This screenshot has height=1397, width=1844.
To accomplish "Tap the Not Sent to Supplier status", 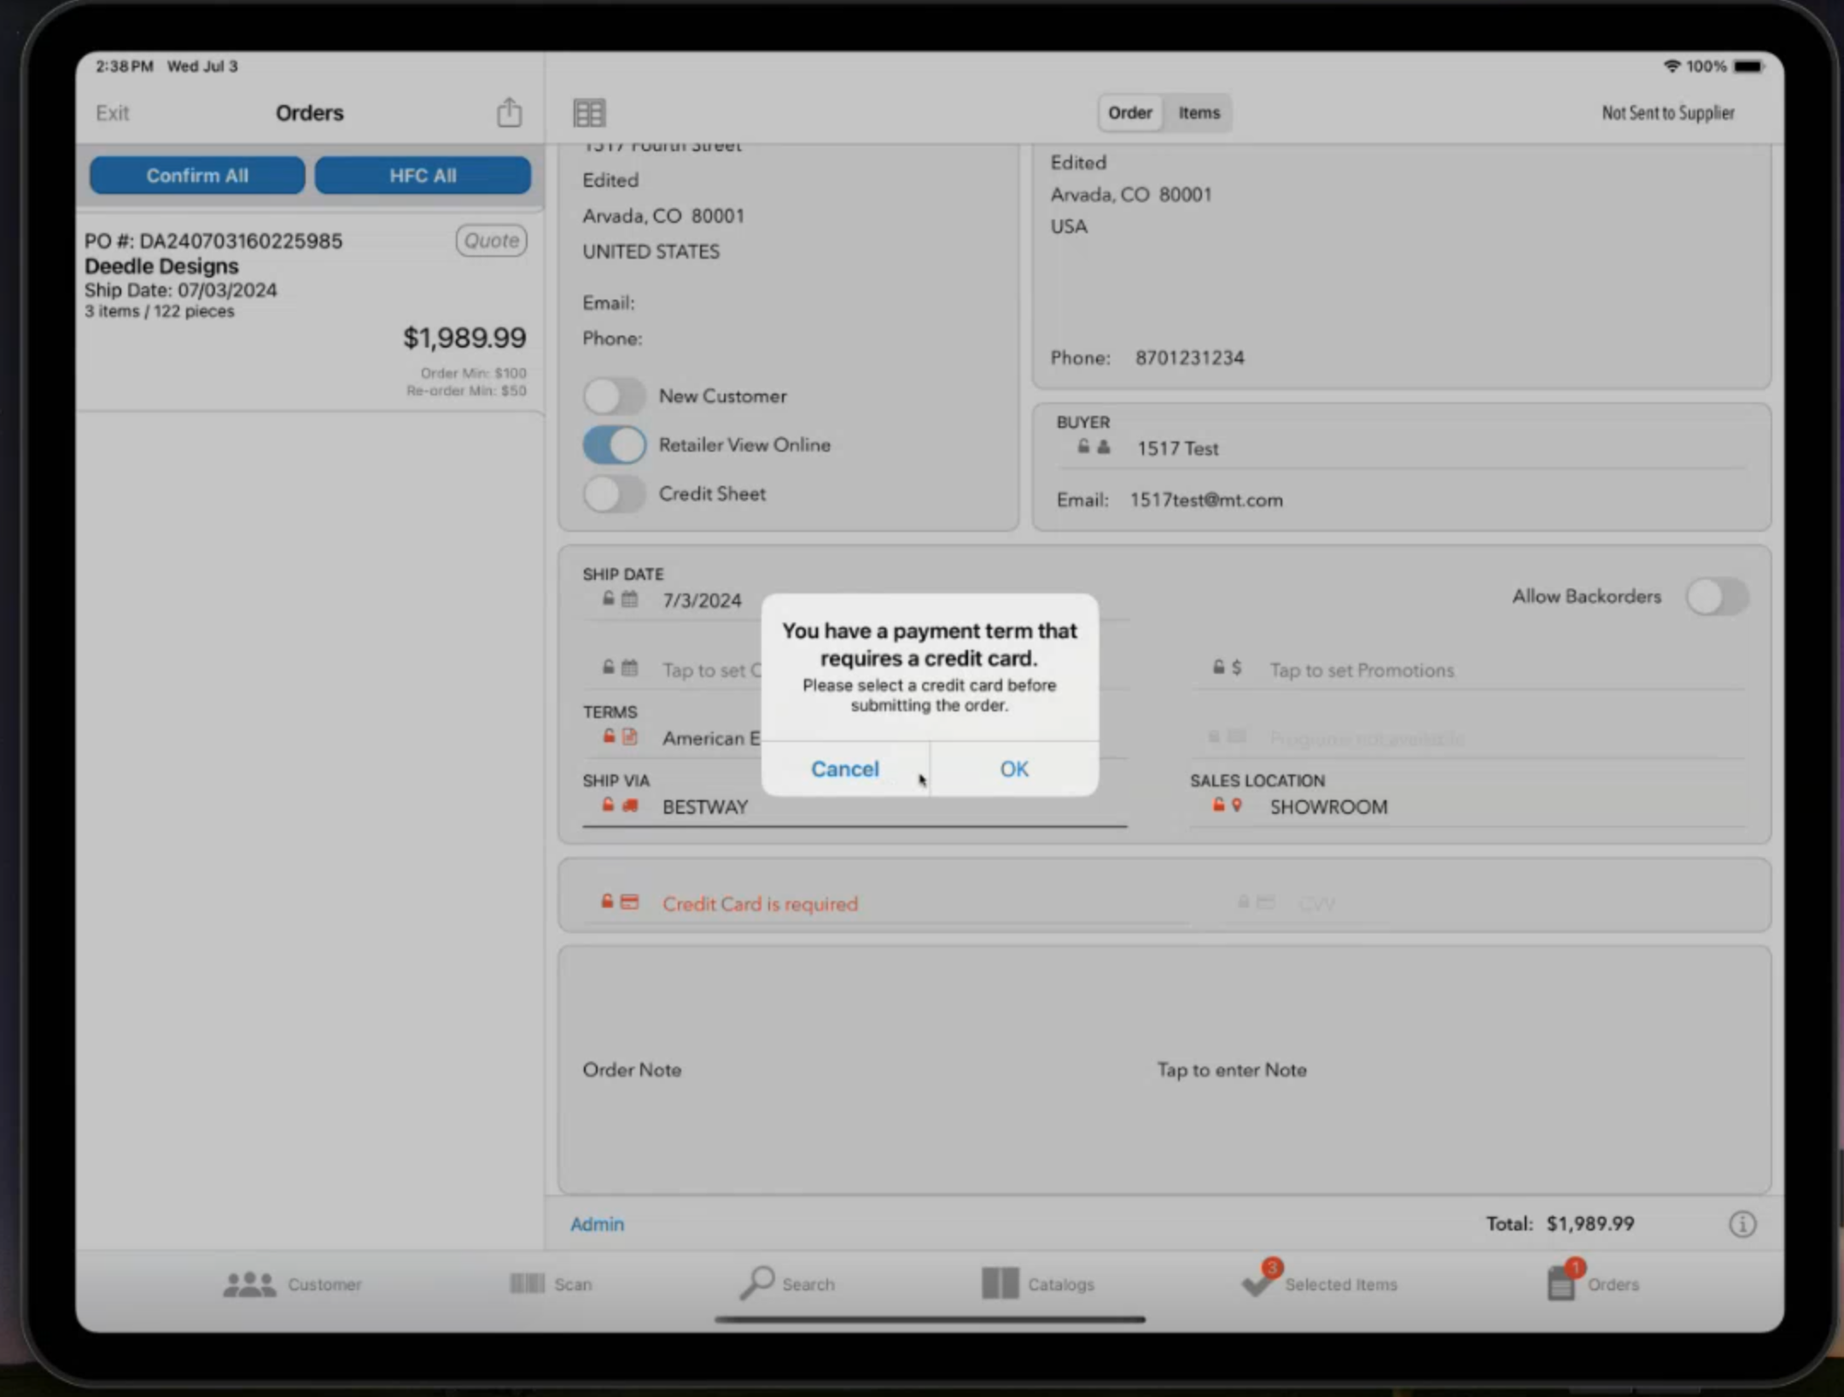I will coord(1667,113).
